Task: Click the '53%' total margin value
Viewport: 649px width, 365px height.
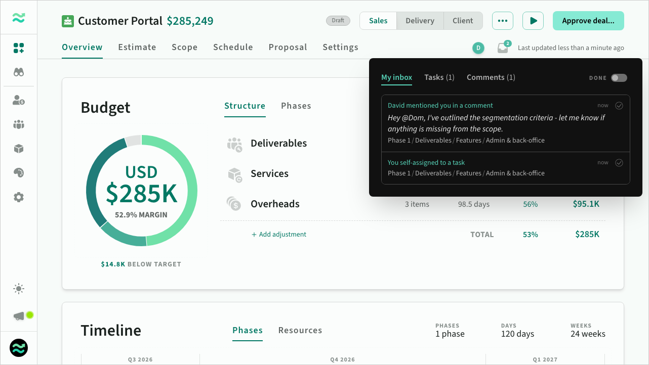Action: 531,235
